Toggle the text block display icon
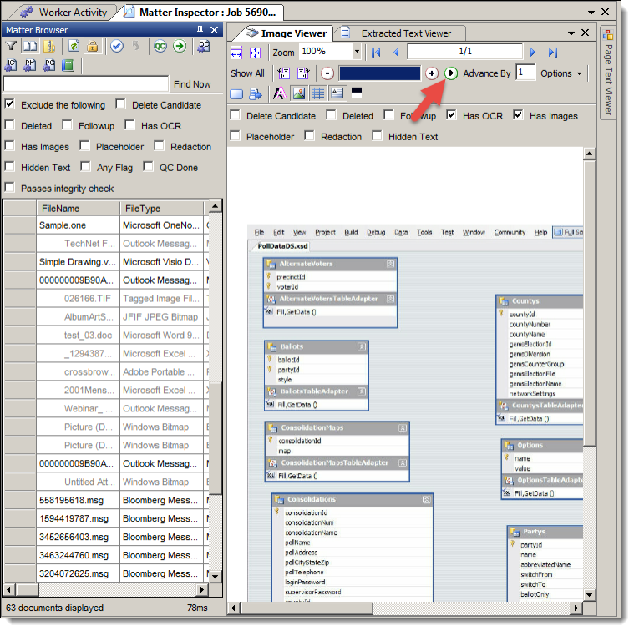 pyautogui.click(x=337, y=93)
